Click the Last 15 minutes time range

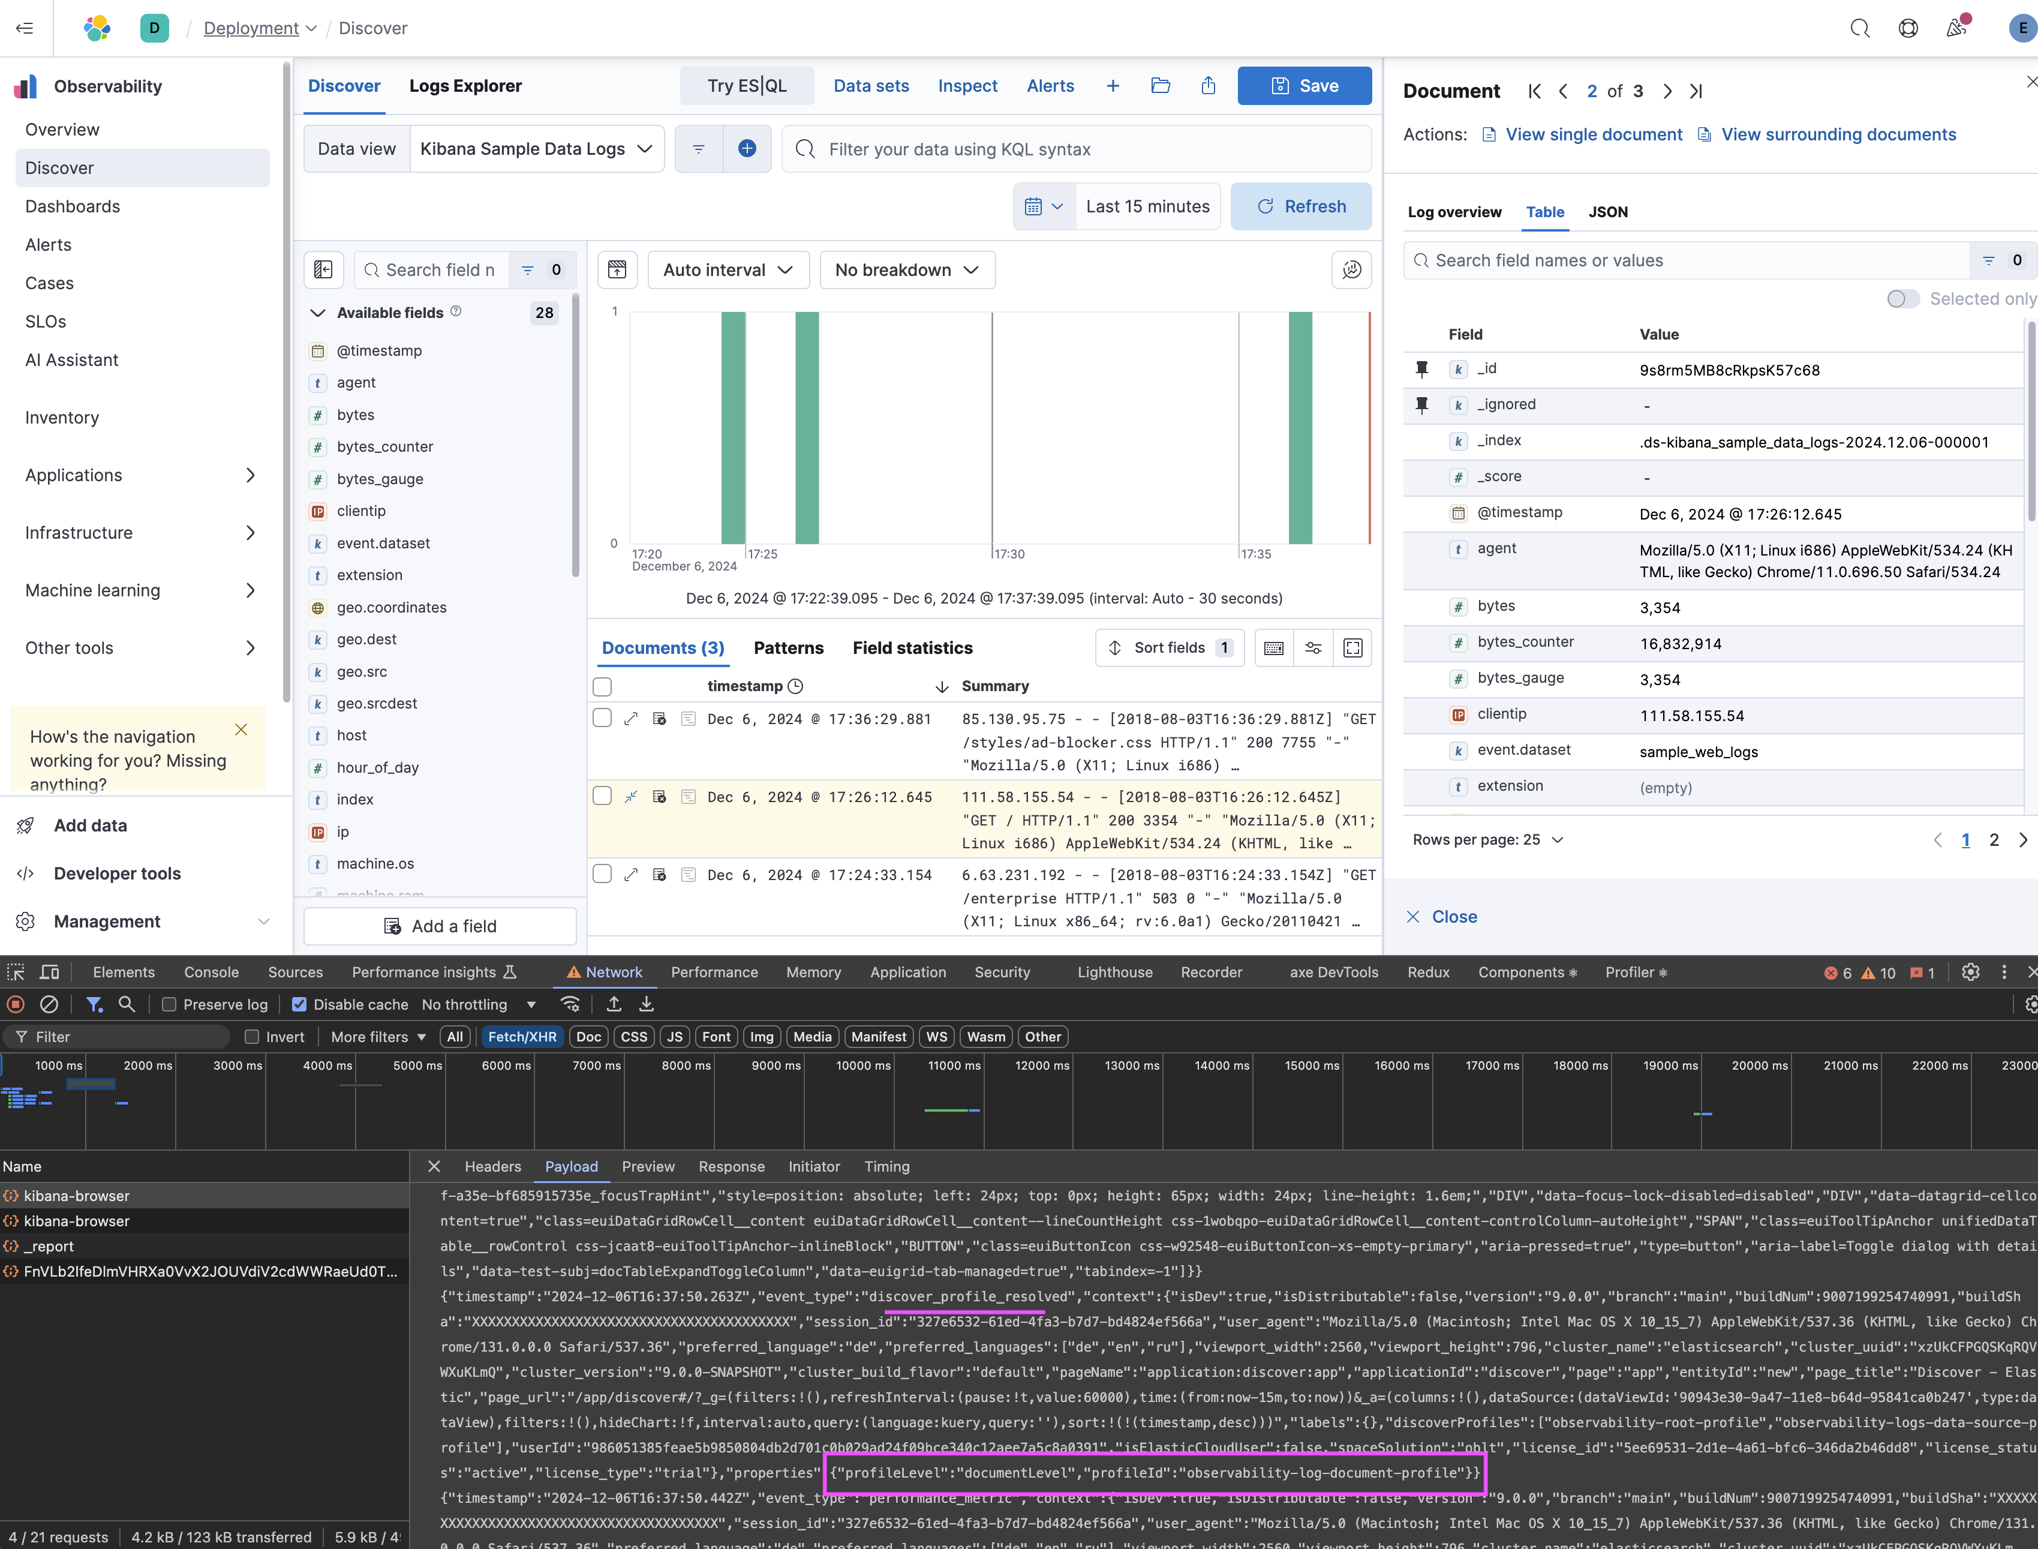[x=1147, y=206]
